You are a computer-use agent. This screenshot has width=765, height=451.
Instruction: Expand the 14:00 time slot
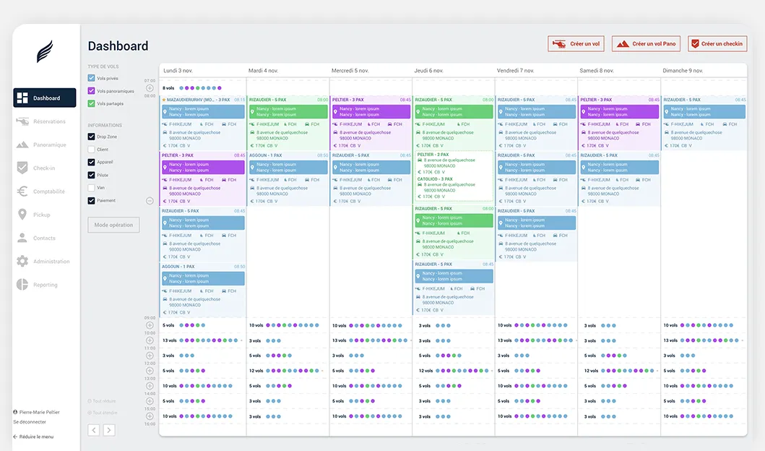[x=150, y=401]
